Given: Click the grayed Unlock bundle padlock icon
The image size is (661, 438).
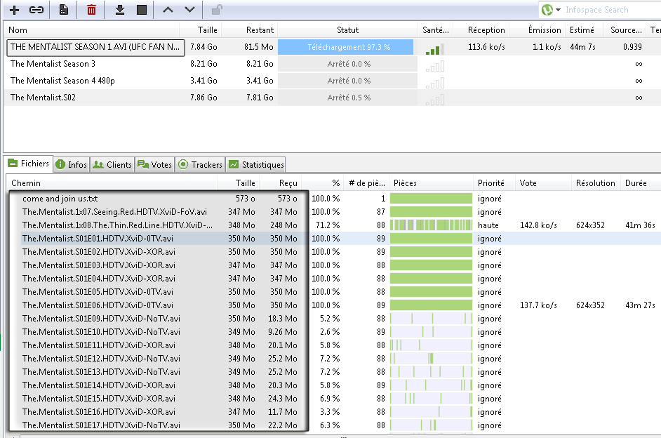Looking at the screenshot, I should [x=217, y=10].
